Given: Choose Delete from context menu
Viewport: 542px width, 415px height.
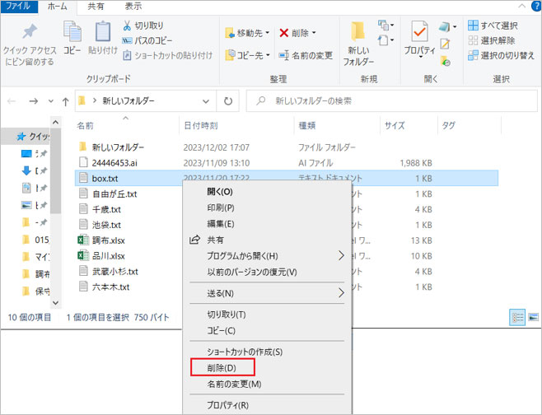Looking at the screenshot, I should click(x=222, y=367).
